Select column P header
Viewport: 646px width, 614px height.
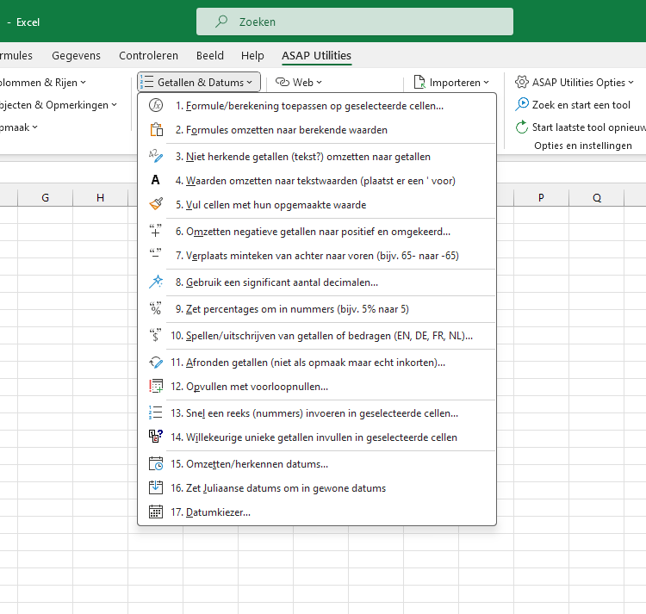click(542, 198)
